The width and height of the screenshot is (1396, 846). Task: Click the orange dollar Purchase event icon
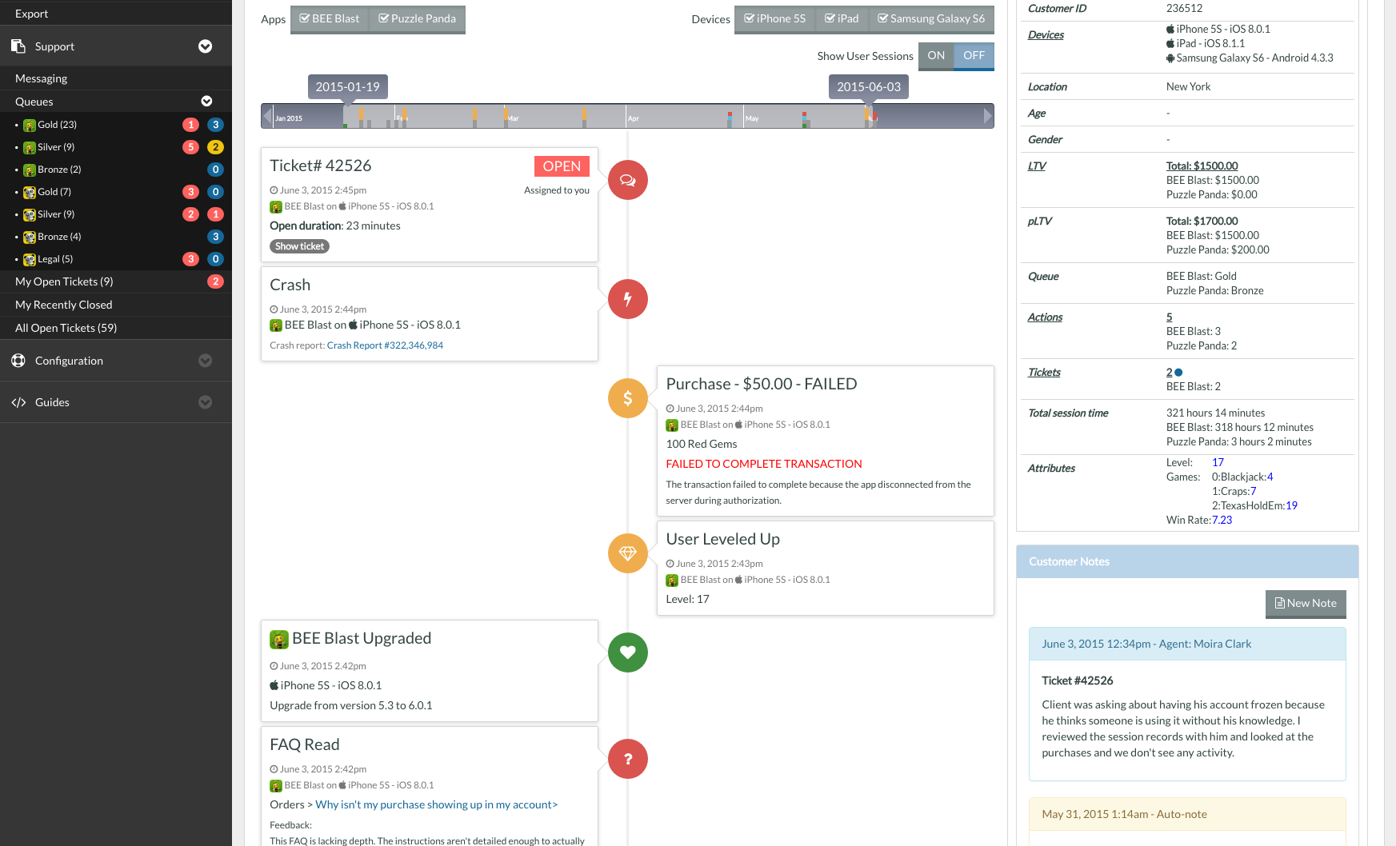pos(628,398)
